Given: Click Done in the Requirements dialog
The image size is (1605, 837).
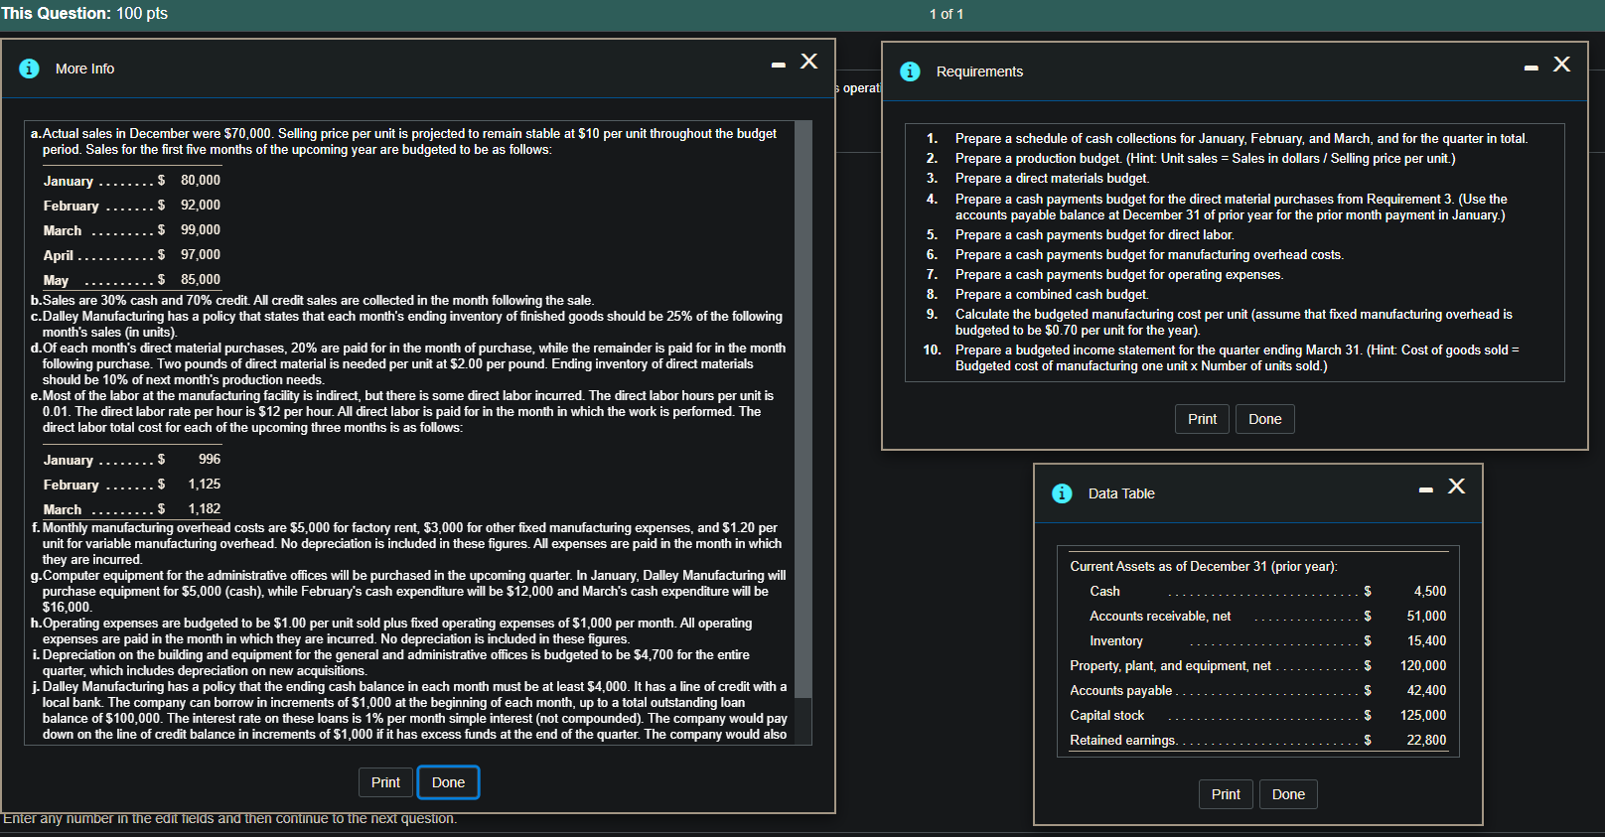Looking at the screenshot, I should (x=1264, y=419).
